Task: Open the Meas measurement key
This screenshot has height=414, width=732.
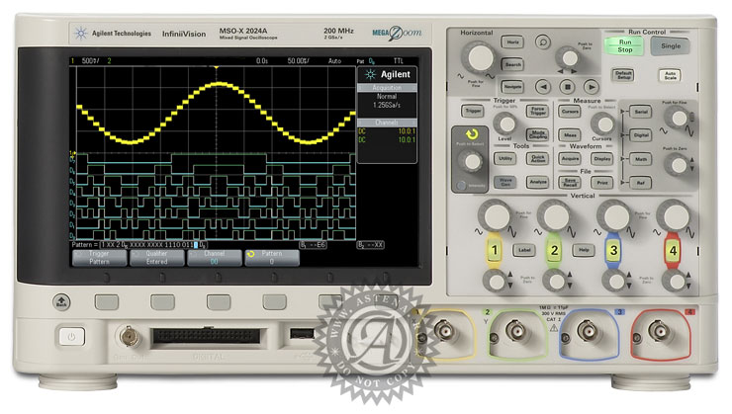Action: point(570,135)
